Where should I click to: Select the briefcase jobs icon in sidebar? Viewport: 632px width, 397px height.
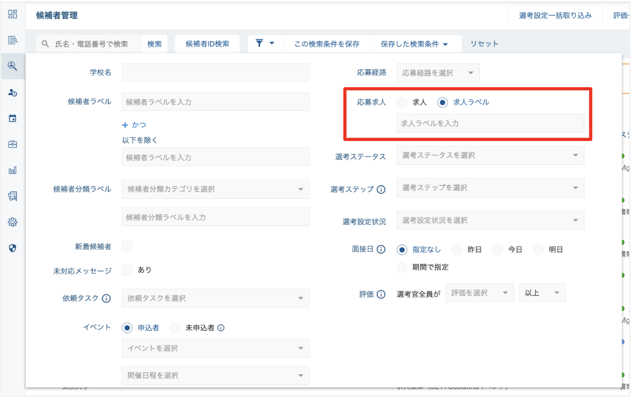click(x=13, y=144)
